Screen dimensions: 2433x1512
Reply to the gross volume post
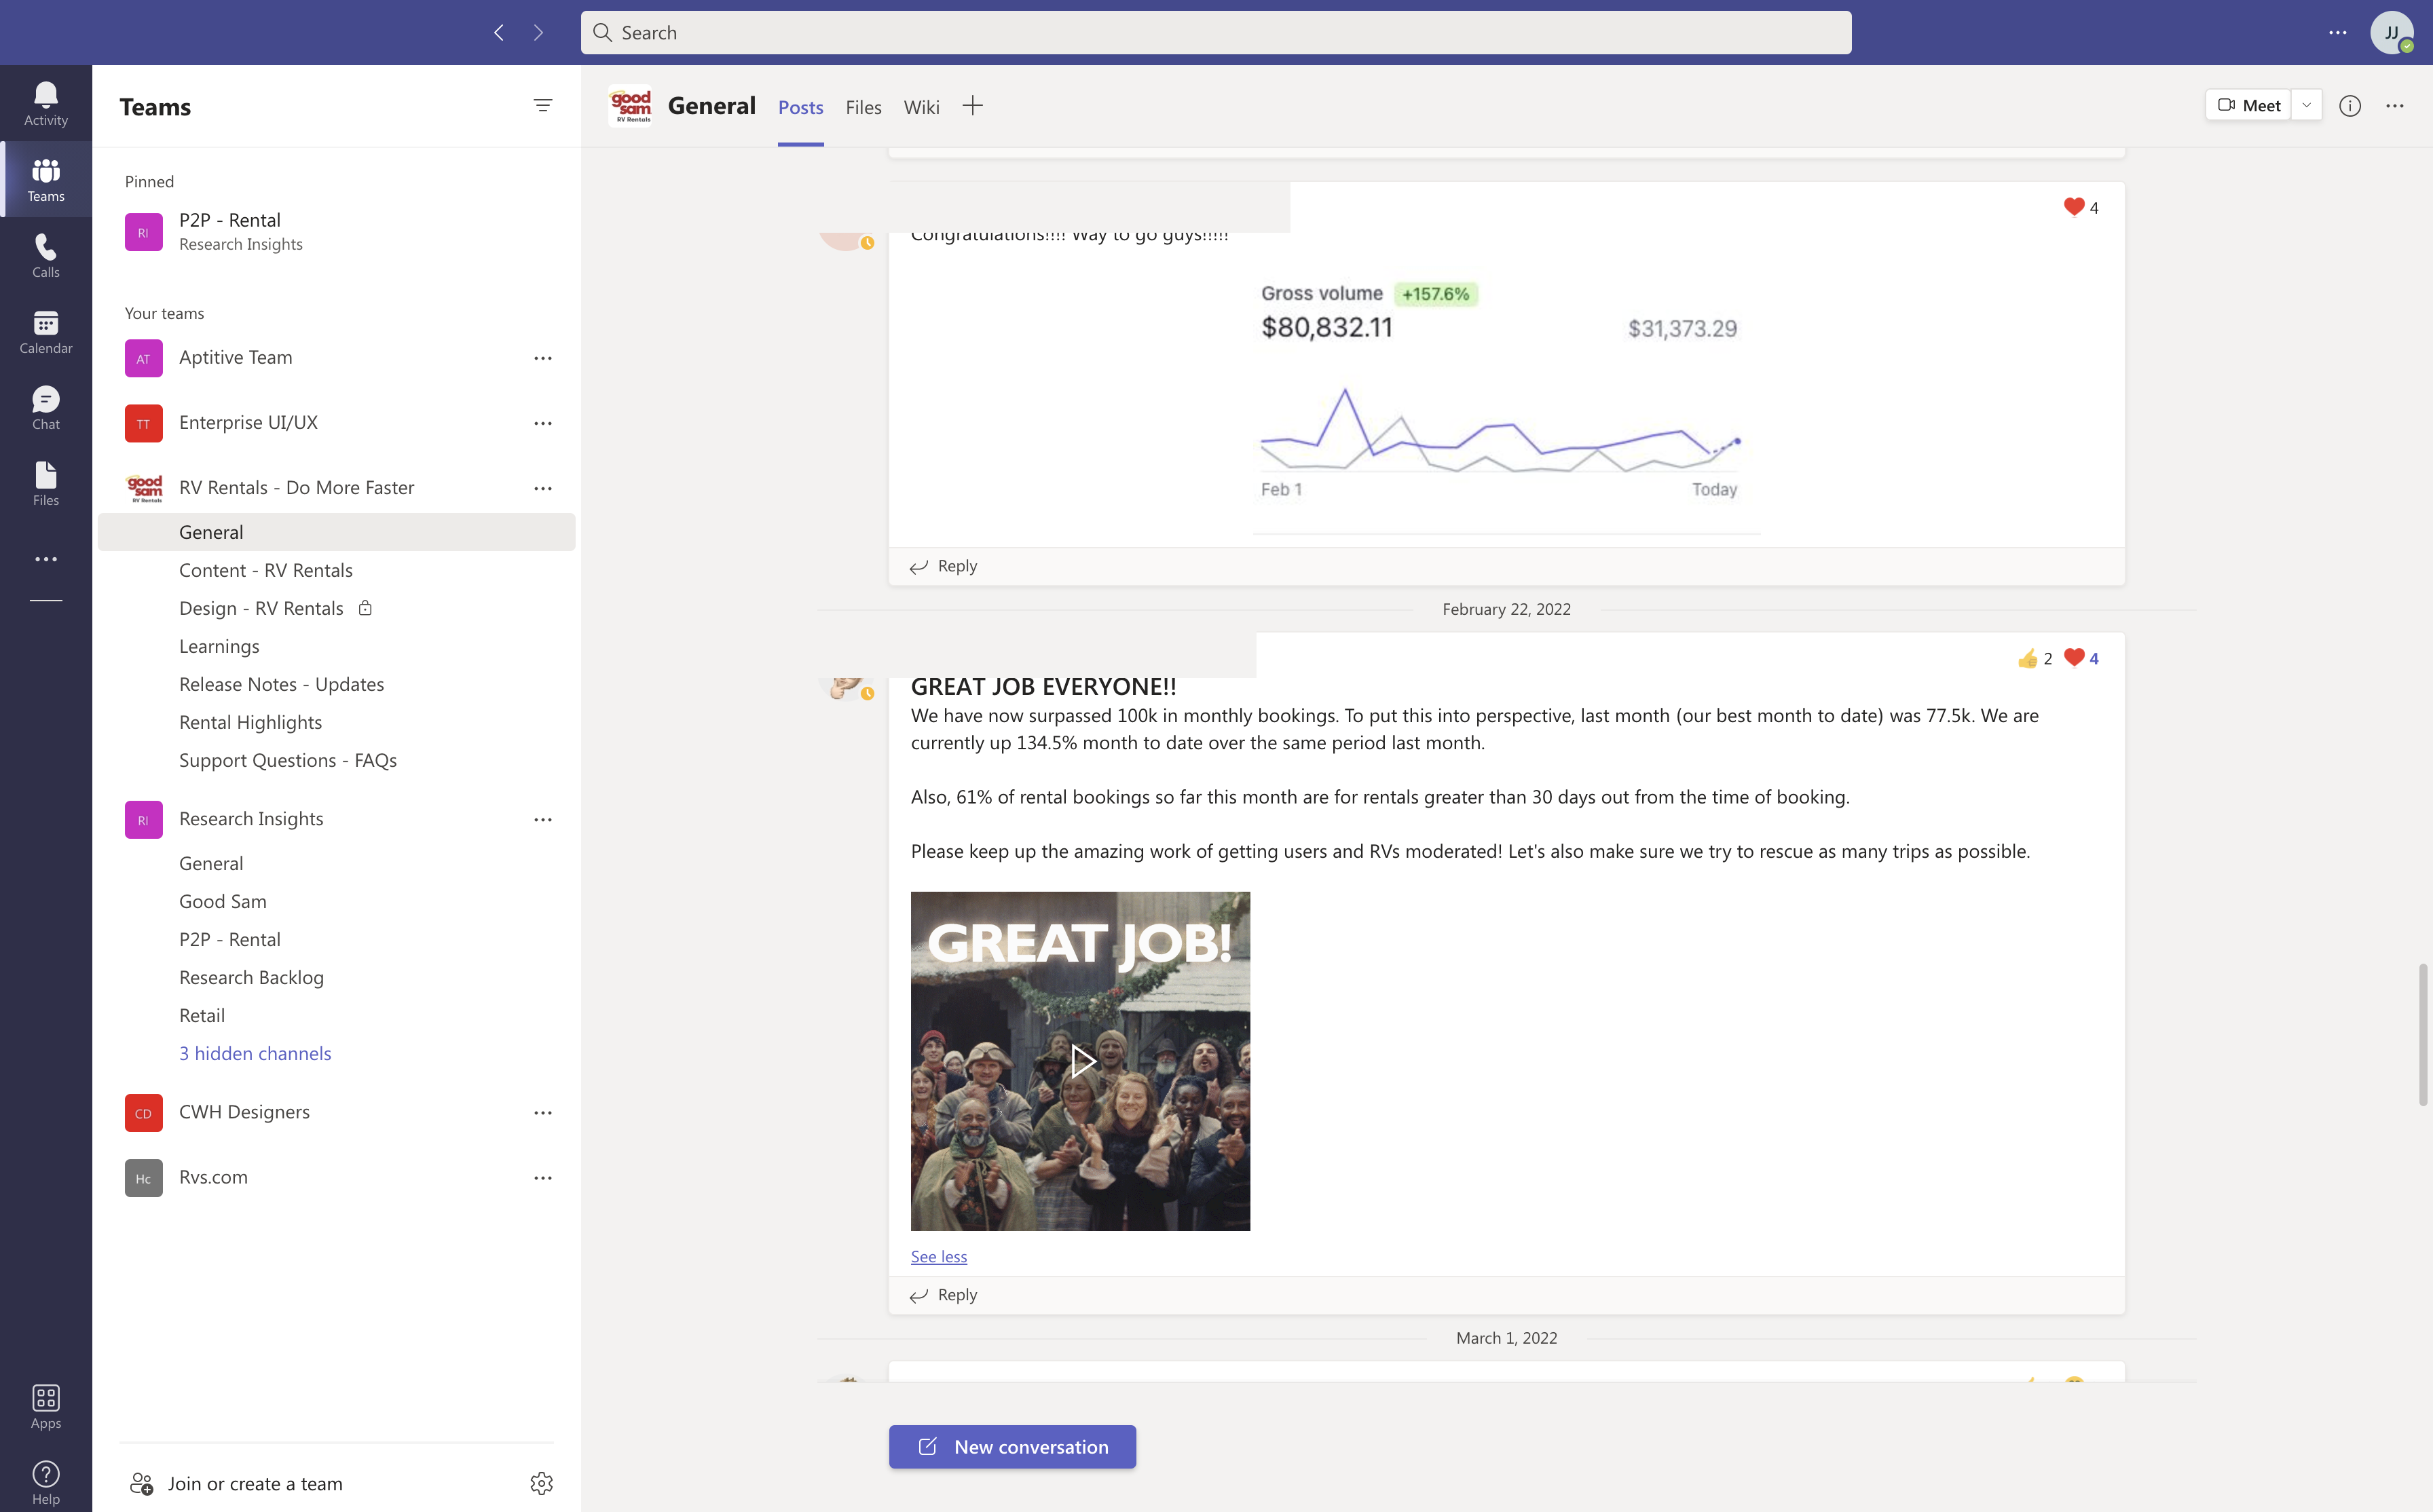pyautogui.click(x=943, y=566)
